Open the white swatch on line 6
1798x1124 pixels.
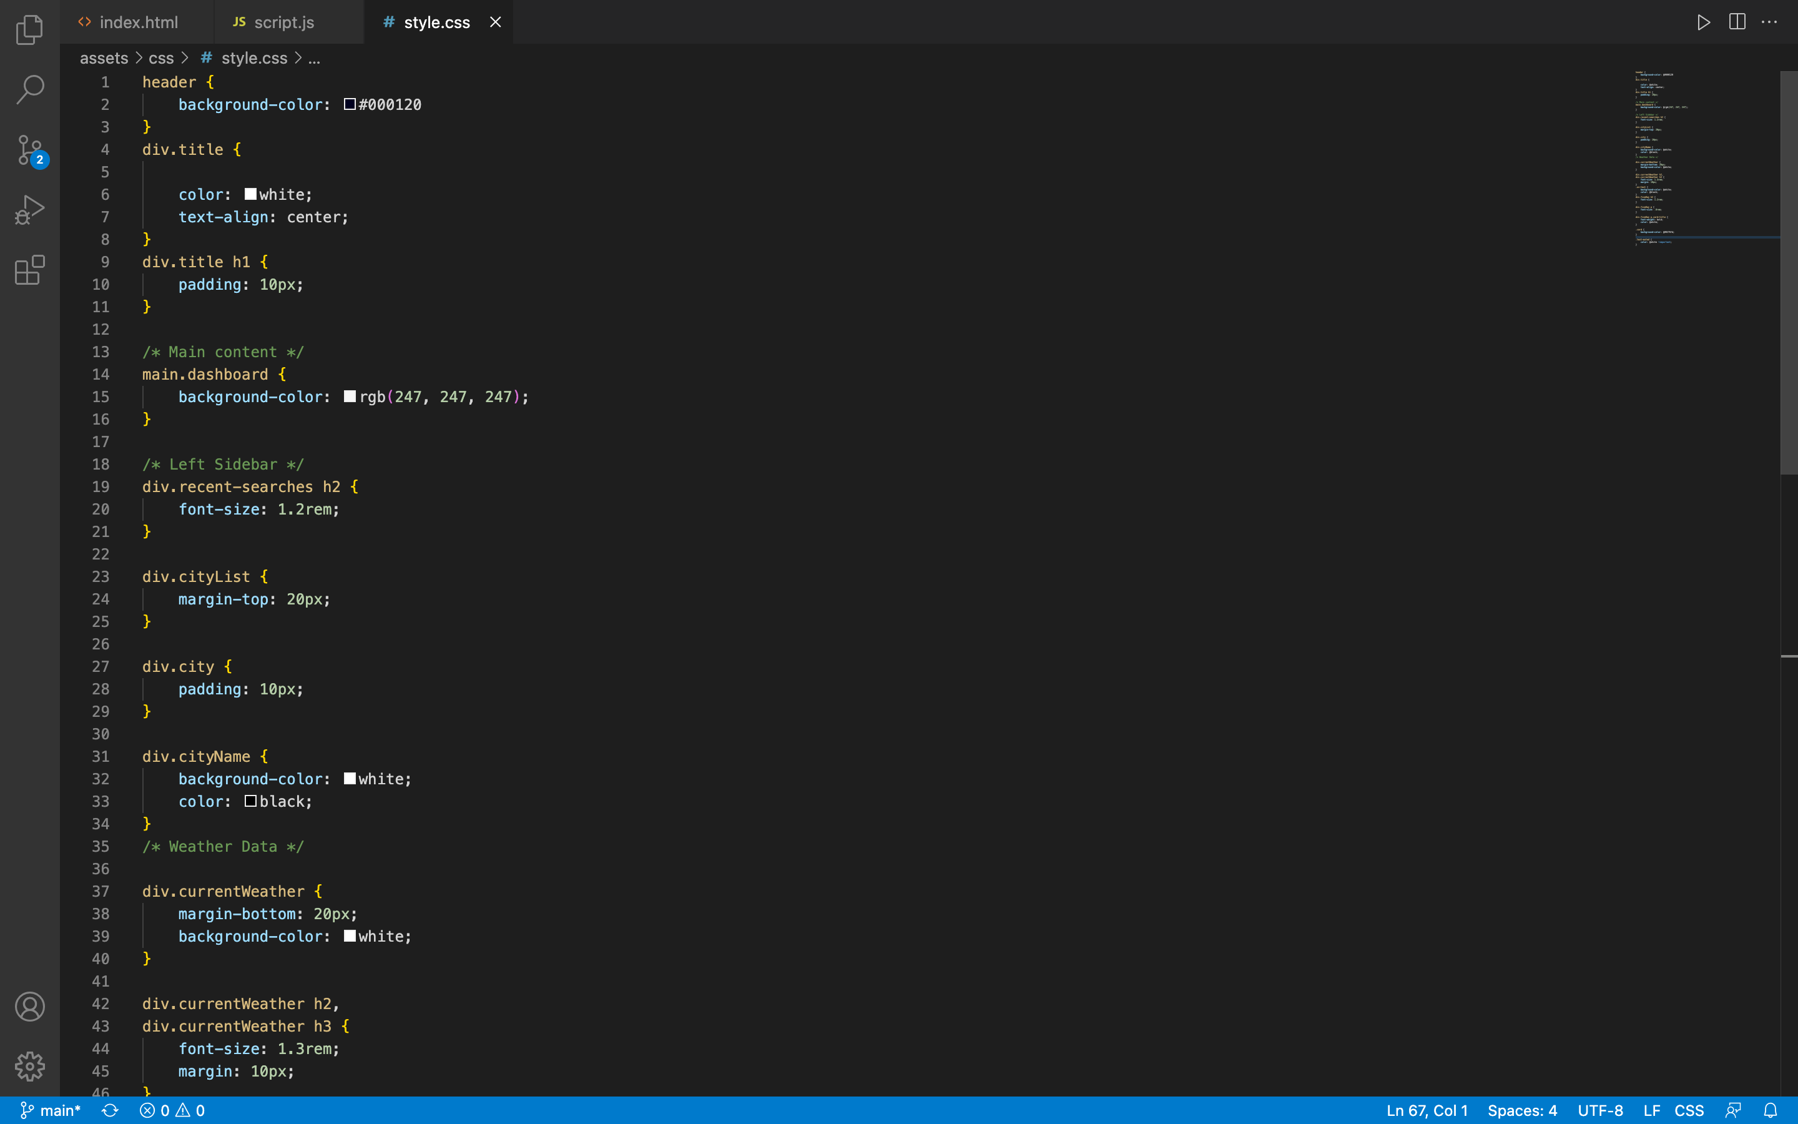(250, 194)
